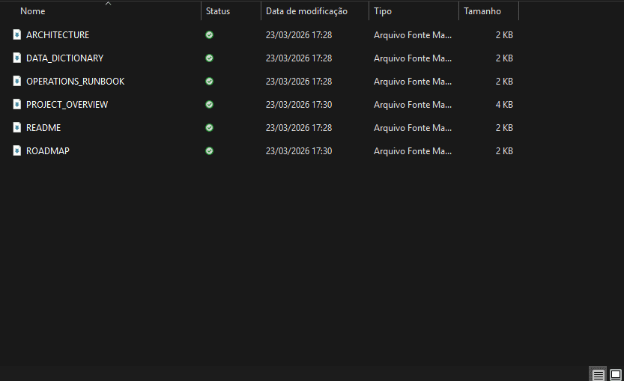Screen dimensions: 624x381
Task: Select the README file name
Action: coord(43,128)
